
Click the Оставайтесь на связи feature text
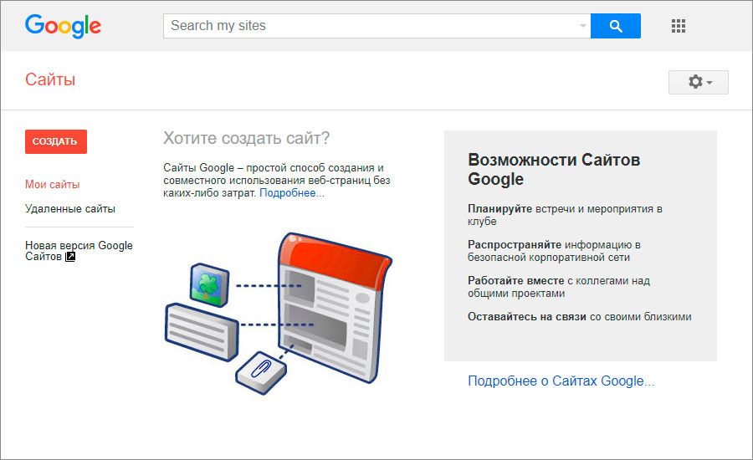click(580, 317)
